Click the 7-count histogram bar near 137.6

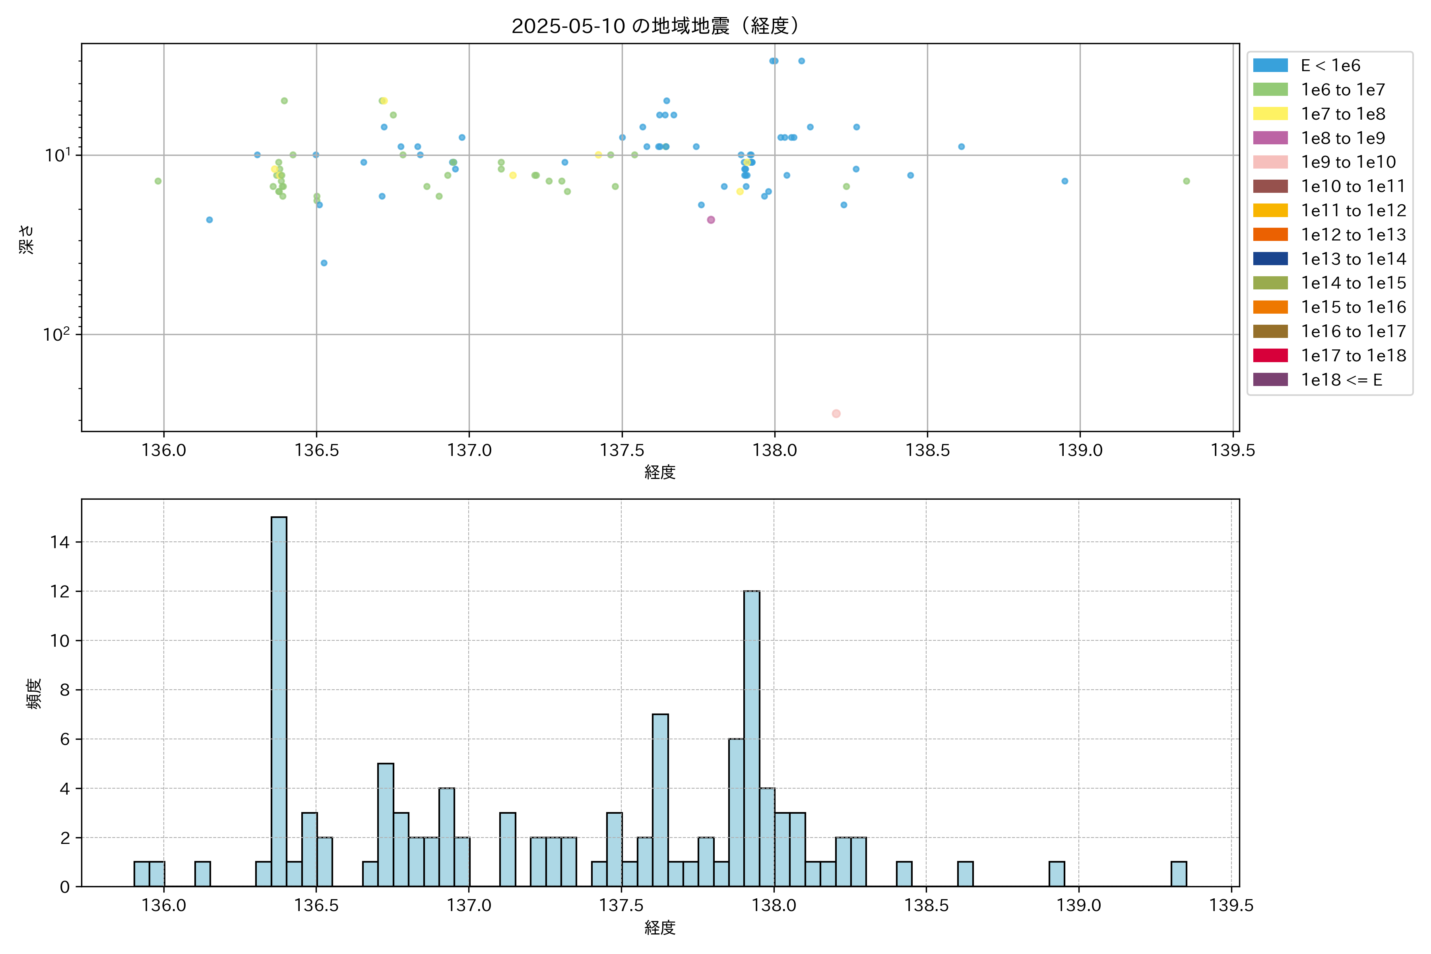[660, 799]
